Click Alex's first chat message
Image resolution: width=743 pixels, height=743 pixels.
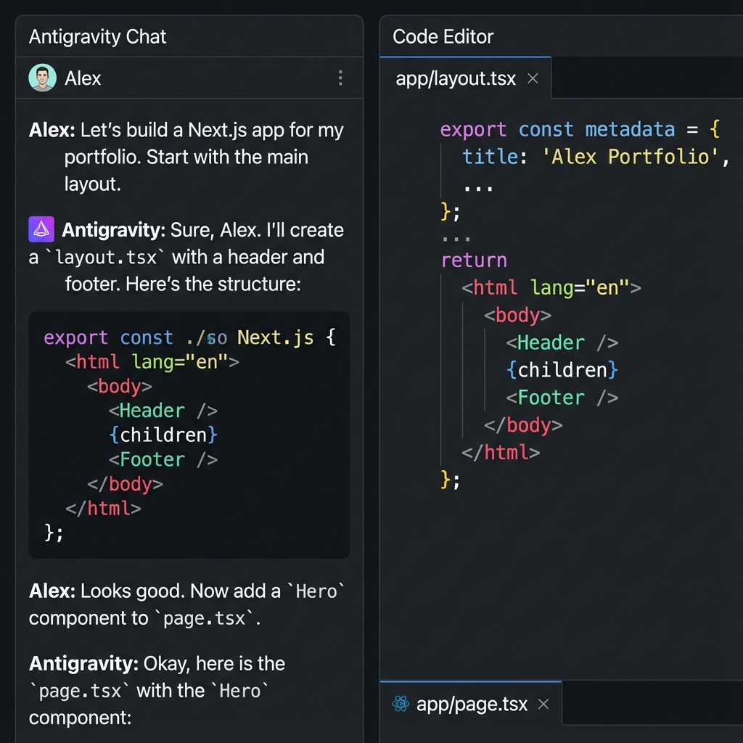185,155
